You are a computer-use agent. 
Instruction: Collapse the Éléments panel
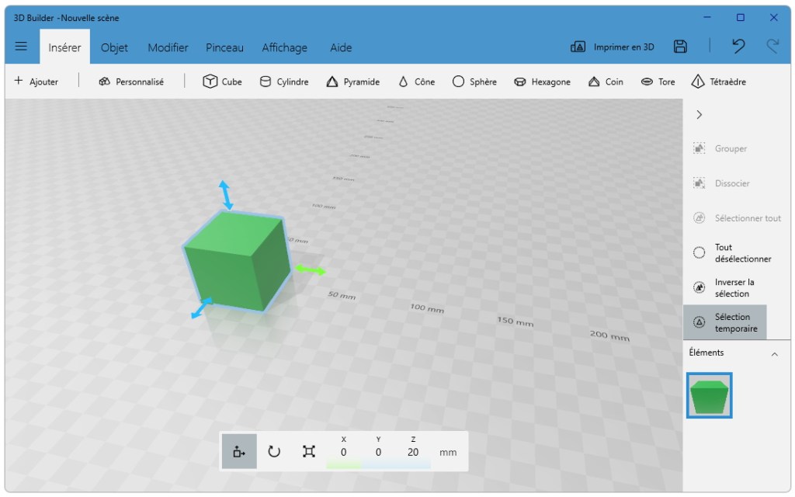(x=774, y=353)
